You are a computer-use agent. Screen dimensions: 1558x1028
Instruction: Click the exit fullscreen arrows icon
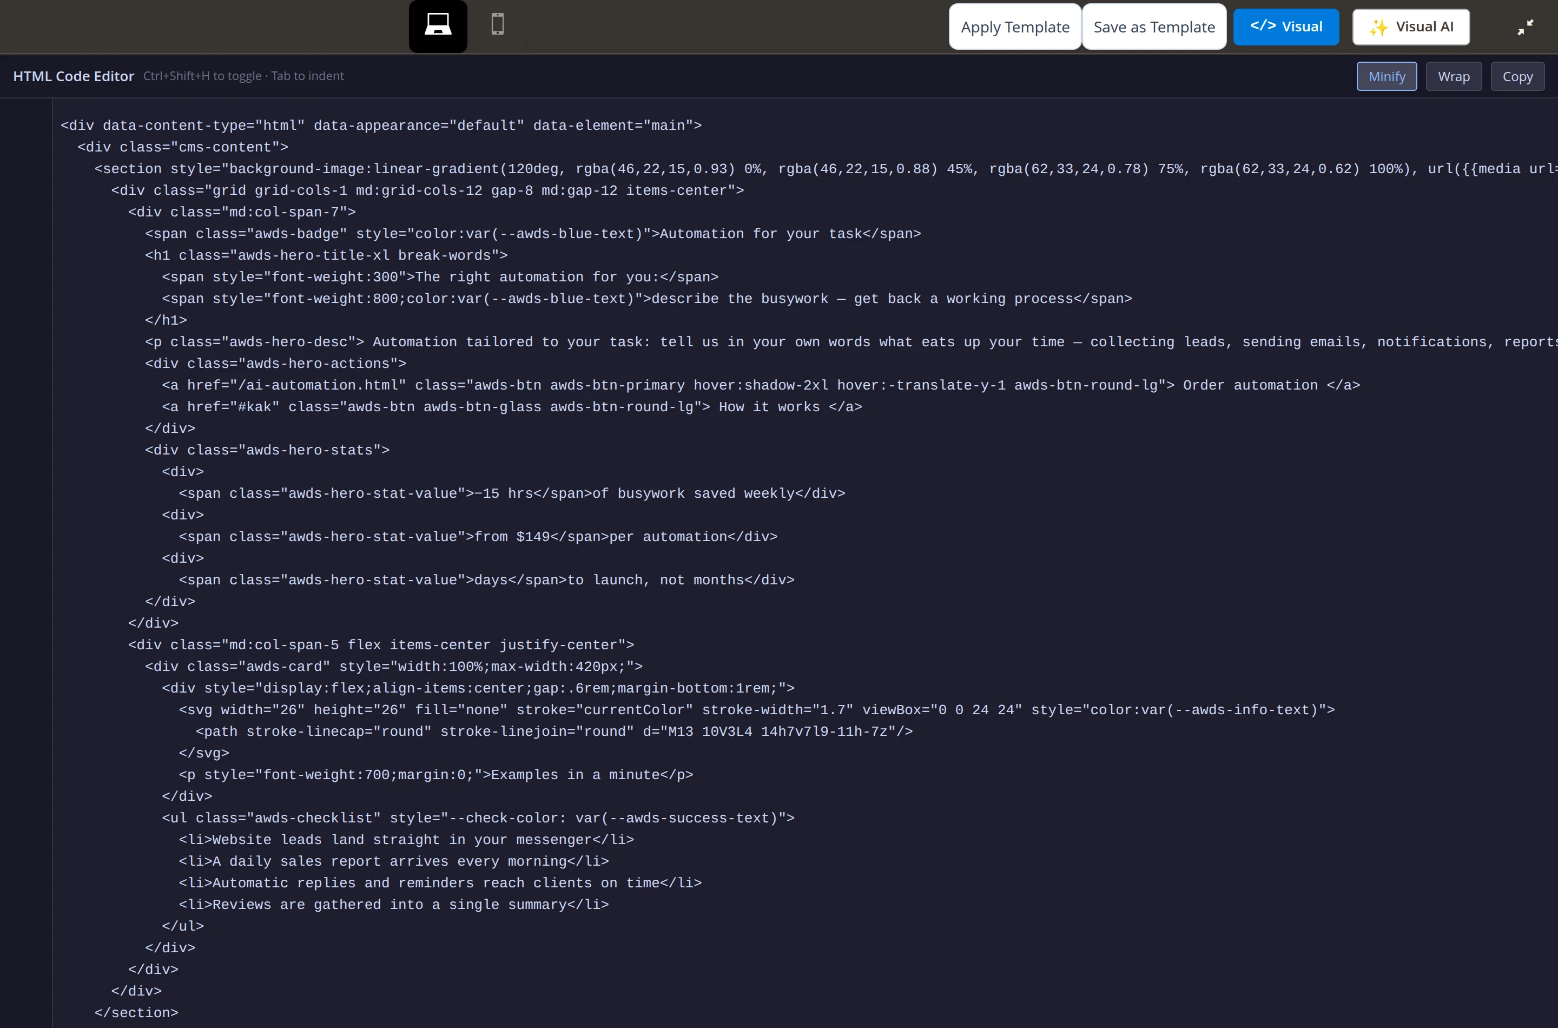pos(1525,27)
